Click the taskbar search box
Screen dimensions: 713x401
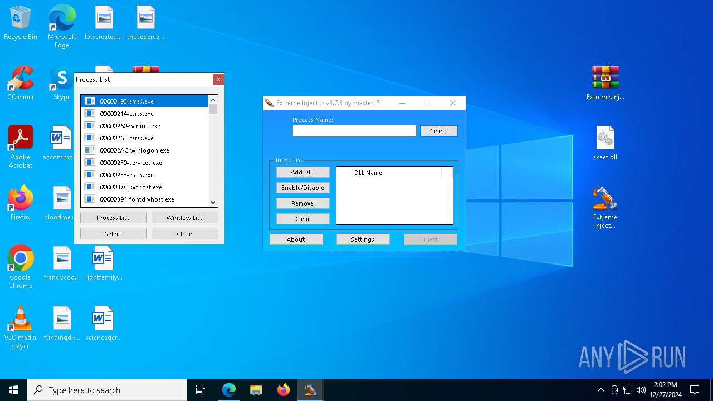pyautogui.click(x=107, y=390)
